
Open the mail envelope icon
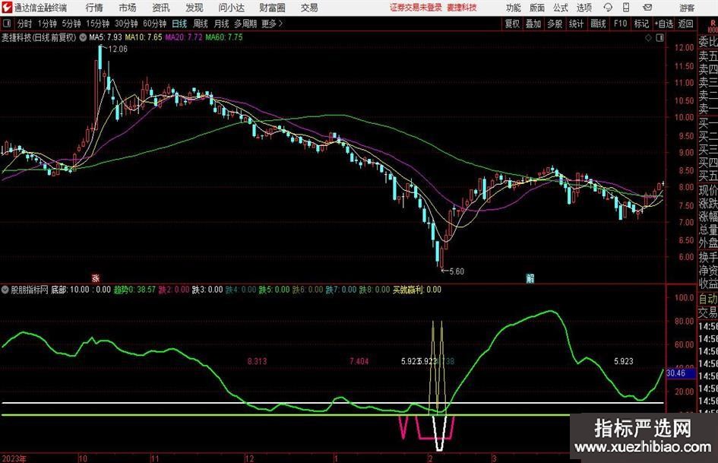pyautogui.click(x=647, y=8)
